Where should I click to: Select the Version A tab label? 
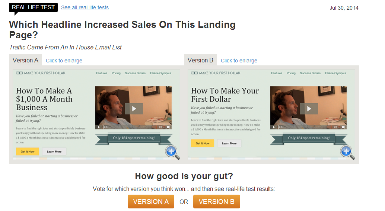point(26,60)
